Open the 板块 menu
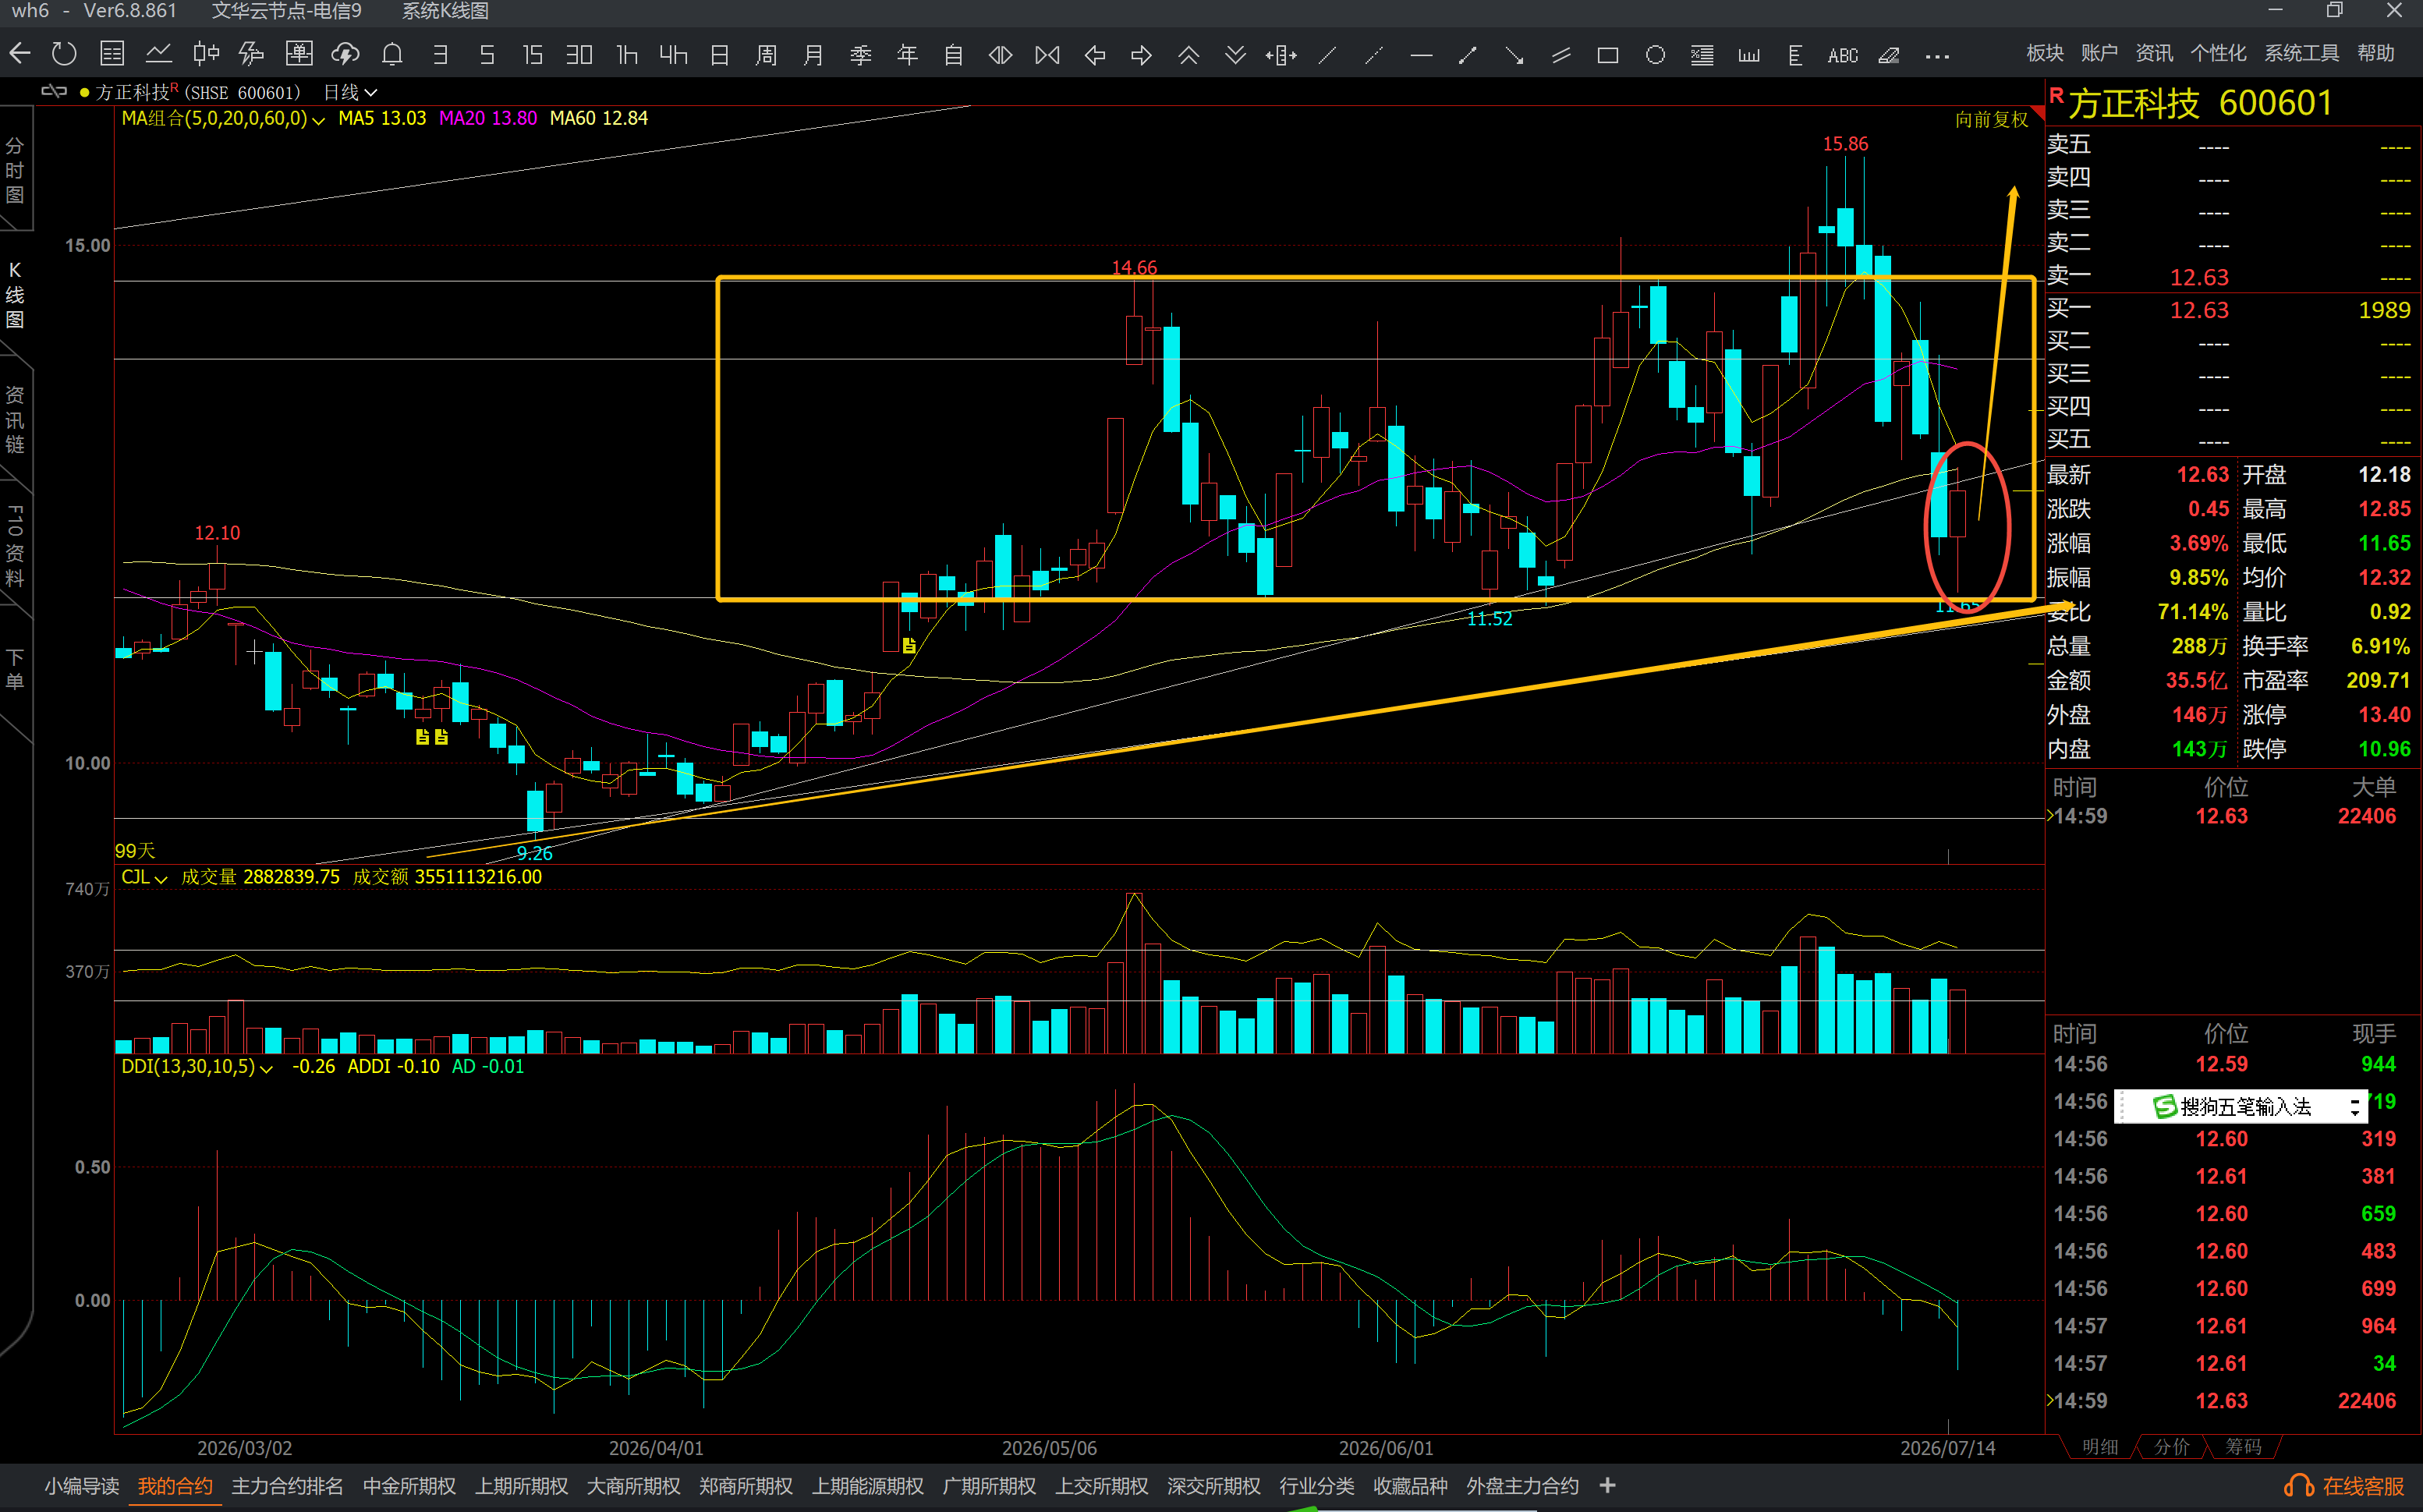2423x1512 pixels. pos(2045,53)
